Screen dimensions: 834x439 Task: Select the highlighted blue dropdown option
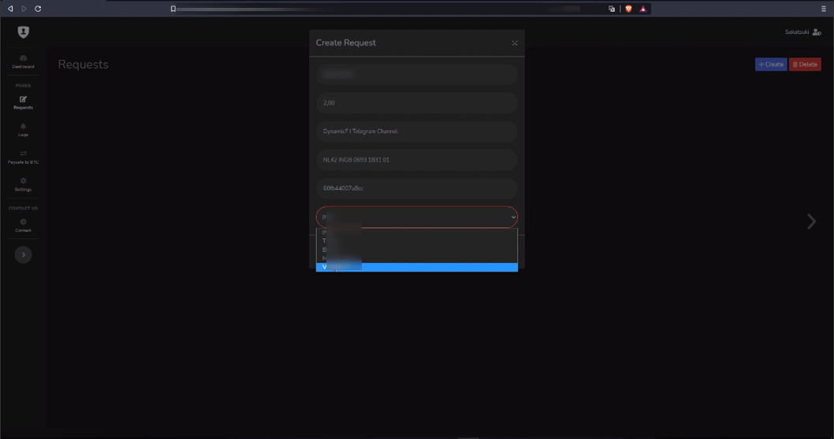[x=416, y=267]
